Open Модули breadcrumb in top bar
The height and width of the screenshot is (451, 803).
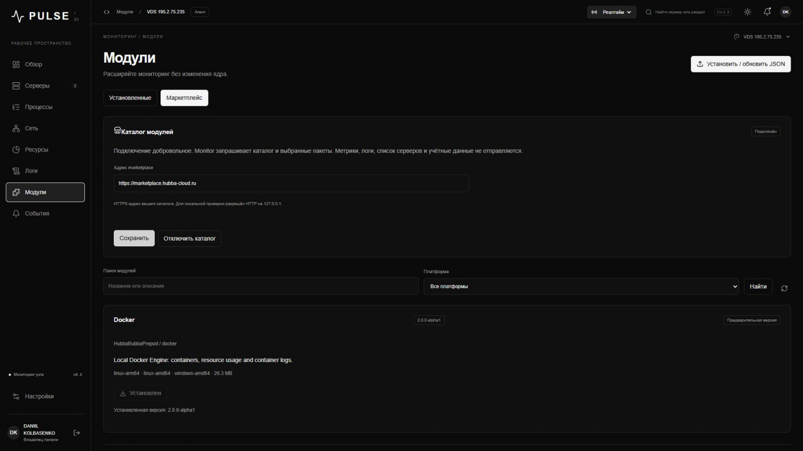125,12
